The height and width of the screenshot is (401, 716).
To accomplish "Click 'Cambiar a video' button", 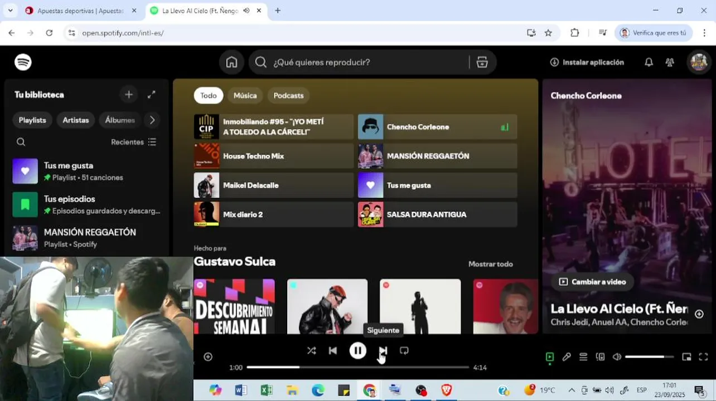I will pyautogui.click(x=593, y=282).
